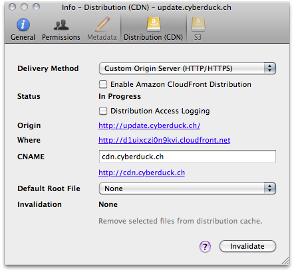Open the d1uixczi0n9kvi.cloudfront.net link
Image resolution: width=294 pixels, height=272 pixels.
[x=164, y=140]
